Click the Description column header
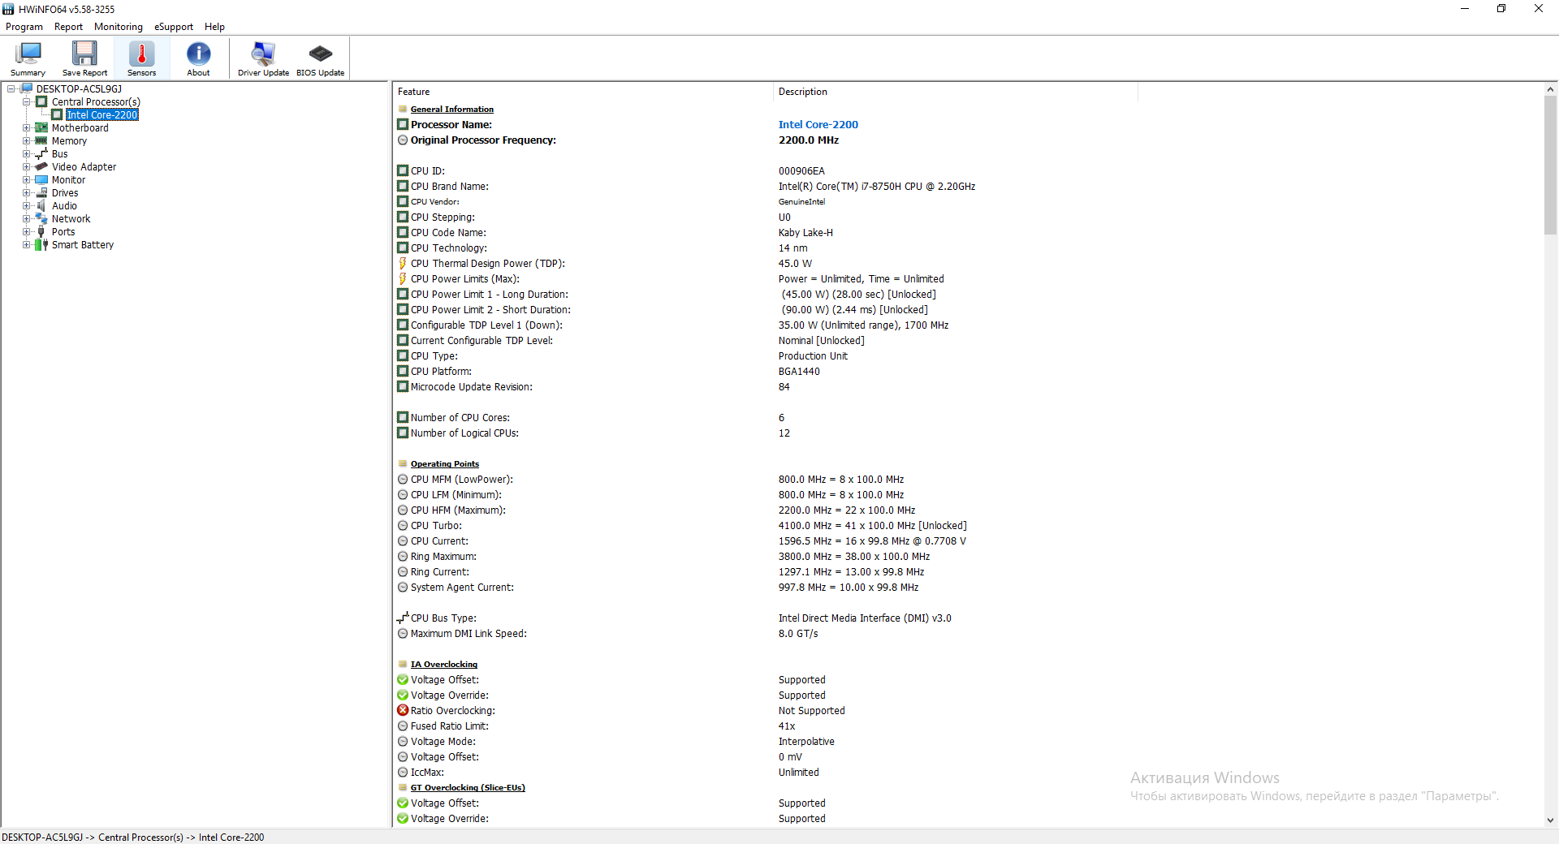Viewport: 1559px width, 844px height. pos(956,92)
